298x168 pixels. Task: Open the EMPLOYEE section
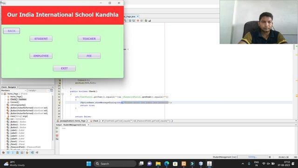[41, 56]
